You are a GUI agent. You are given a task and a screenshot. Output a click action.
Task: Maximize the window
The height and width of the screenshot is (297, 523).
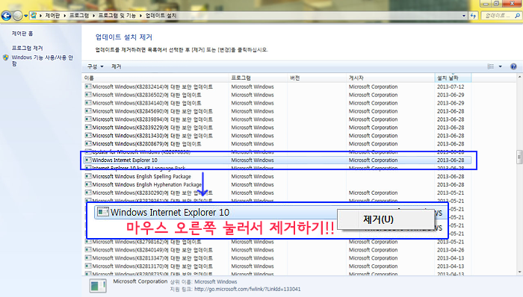(496, 4)
